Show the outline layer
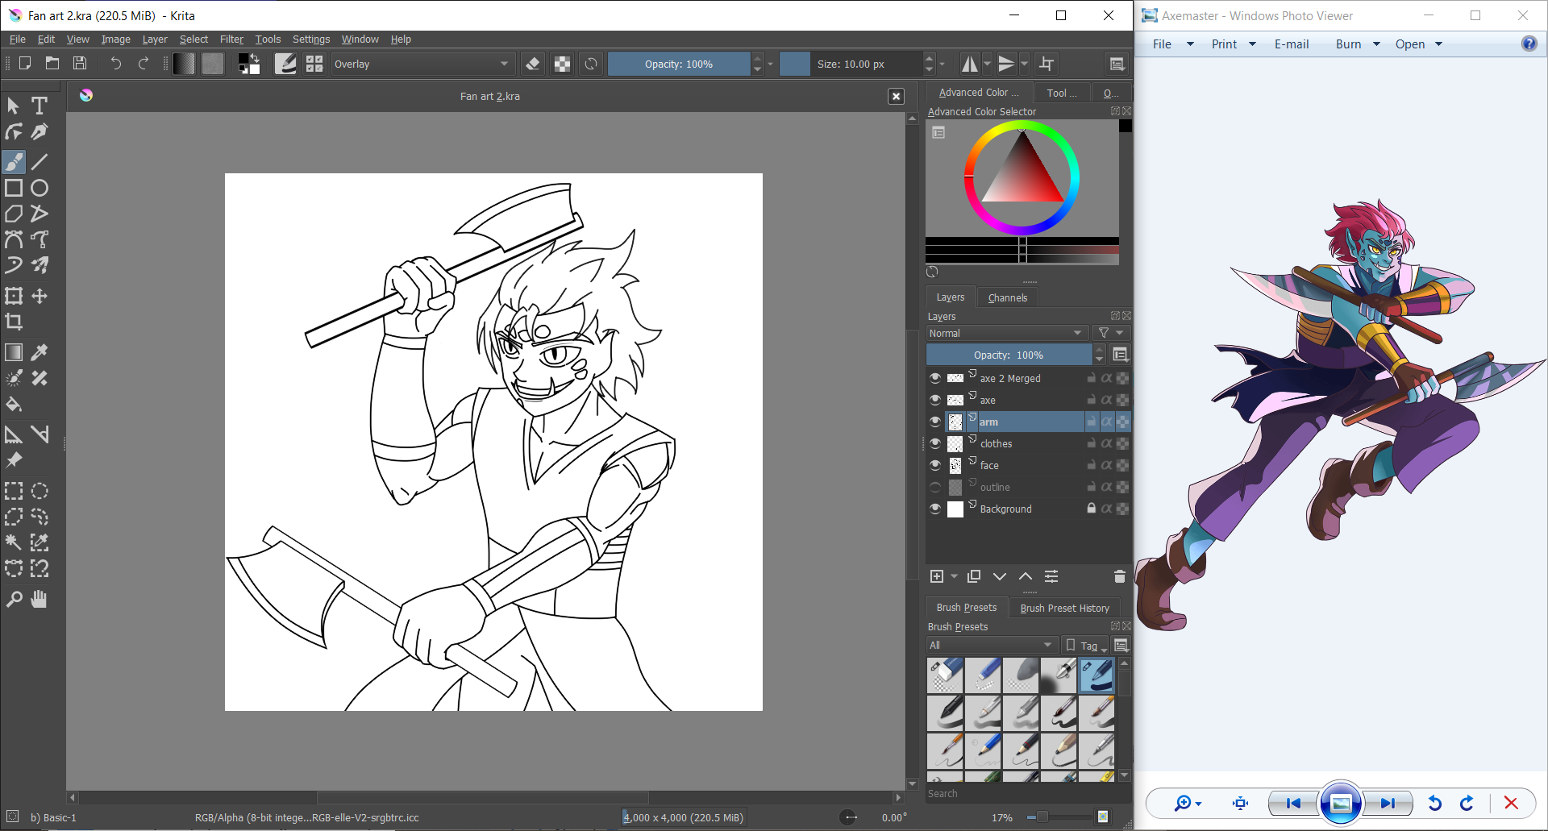This screenshot has width=1548, height=831. (x=935, y=487)
